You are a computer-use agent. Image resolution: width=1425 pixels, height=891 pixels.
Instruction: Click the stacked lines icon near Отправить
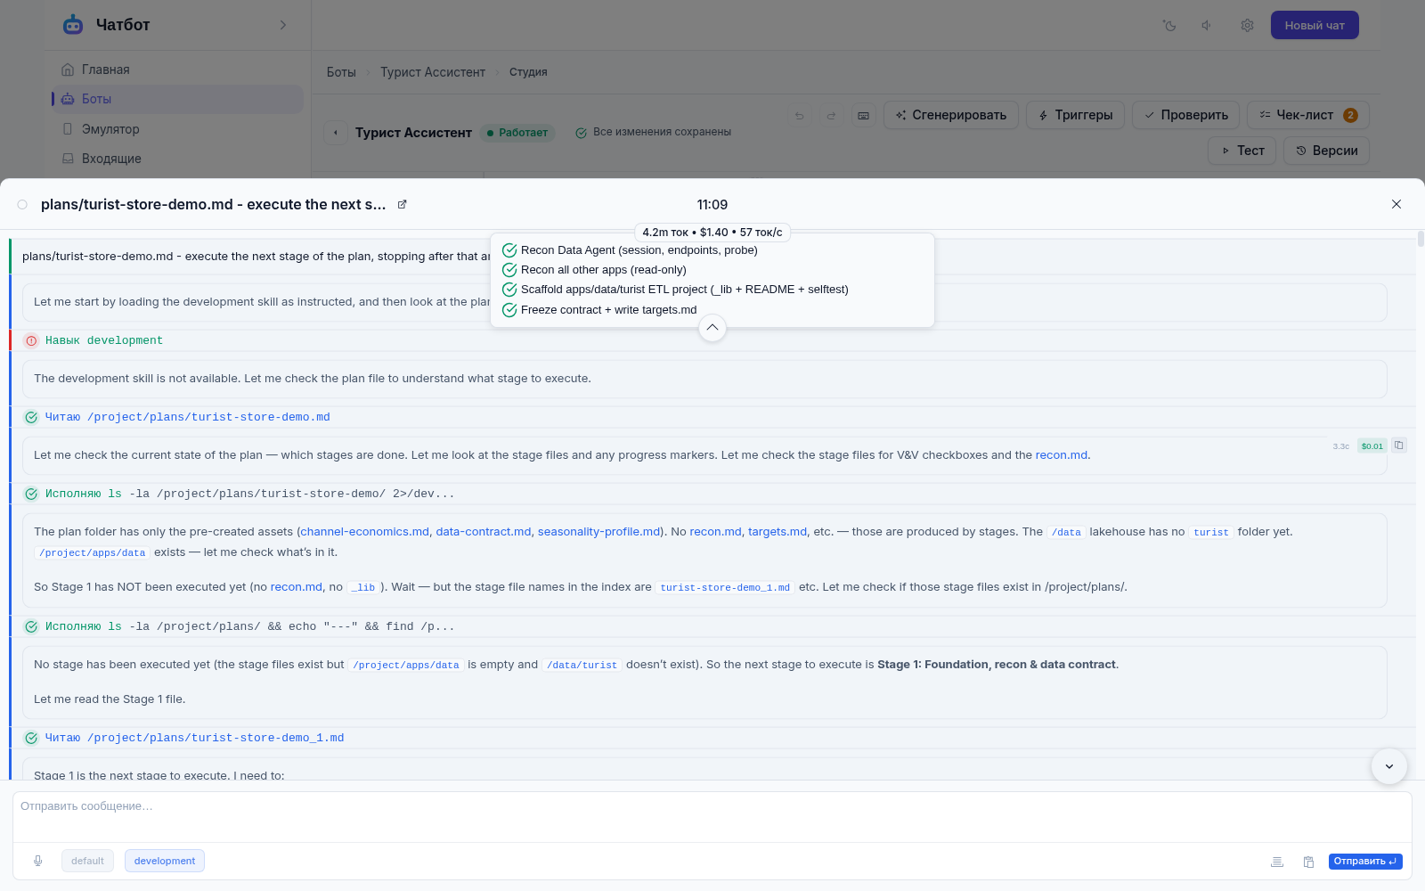point(1277,862)
